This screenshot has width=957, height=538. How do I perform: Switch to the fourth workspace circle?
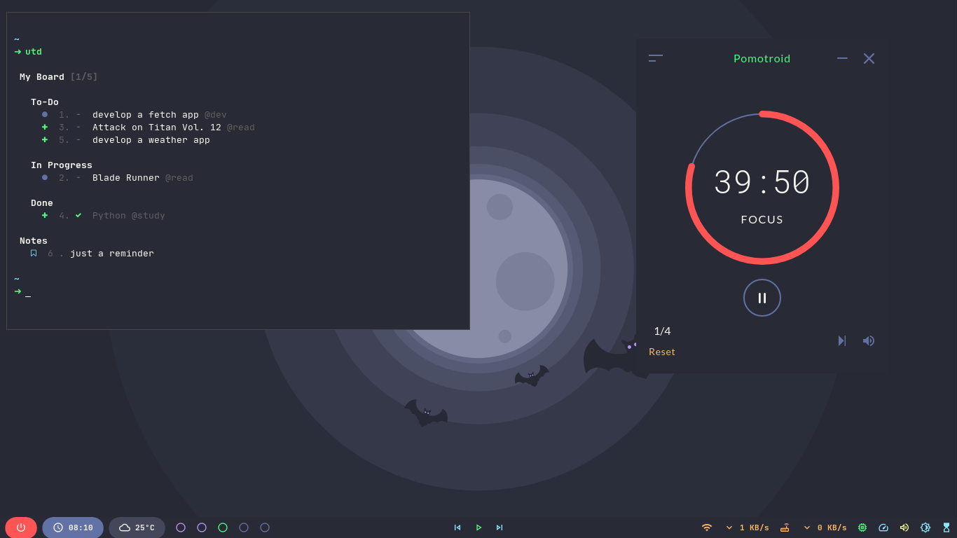tap(244, 527)
